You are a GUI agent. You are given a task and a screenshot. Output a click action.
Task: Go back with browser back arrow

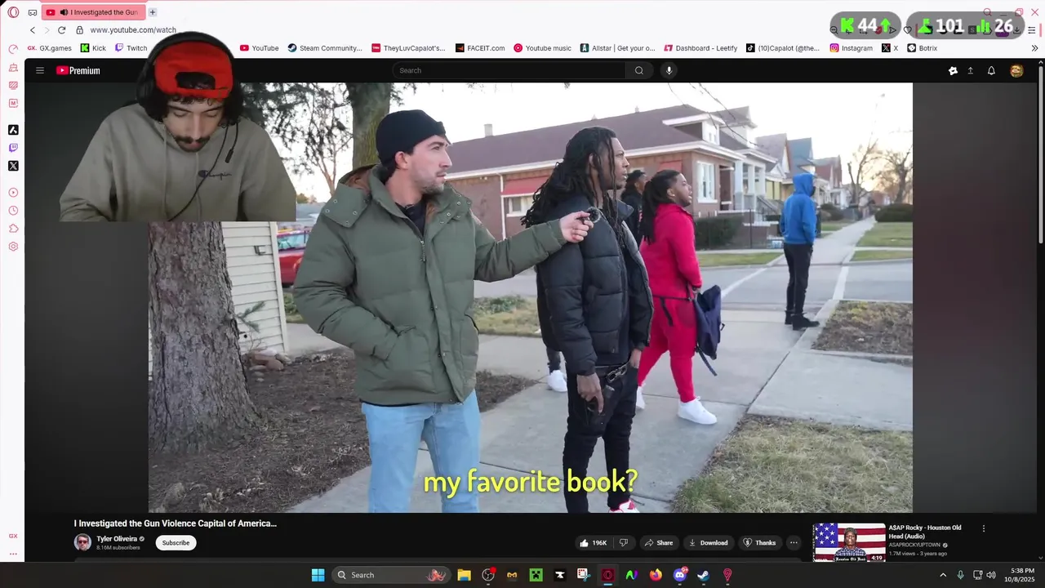[33, 30]
